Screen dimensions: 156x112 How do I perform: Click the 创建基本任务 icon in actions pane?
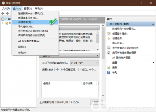click(x=109, y=34)
